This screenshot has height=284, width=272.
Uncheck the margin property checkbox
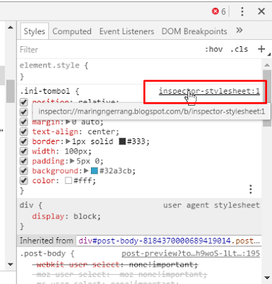pos(23,122)
